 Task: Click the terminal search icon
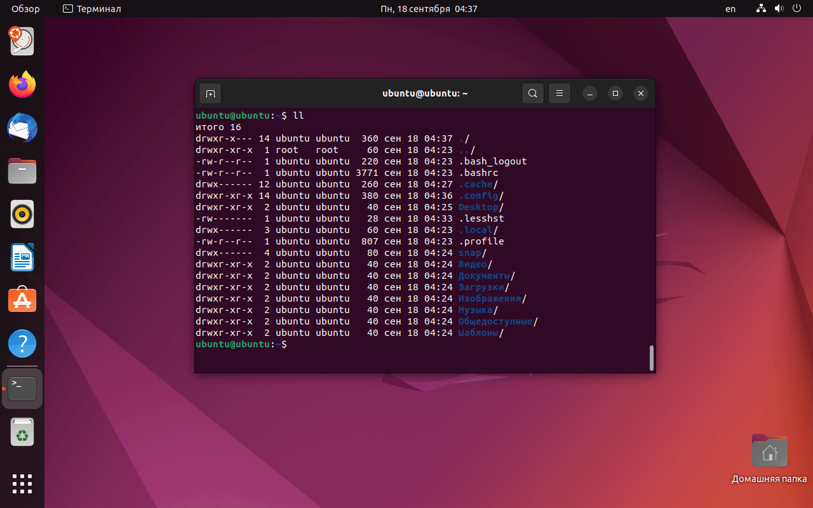tap(533, 94)
